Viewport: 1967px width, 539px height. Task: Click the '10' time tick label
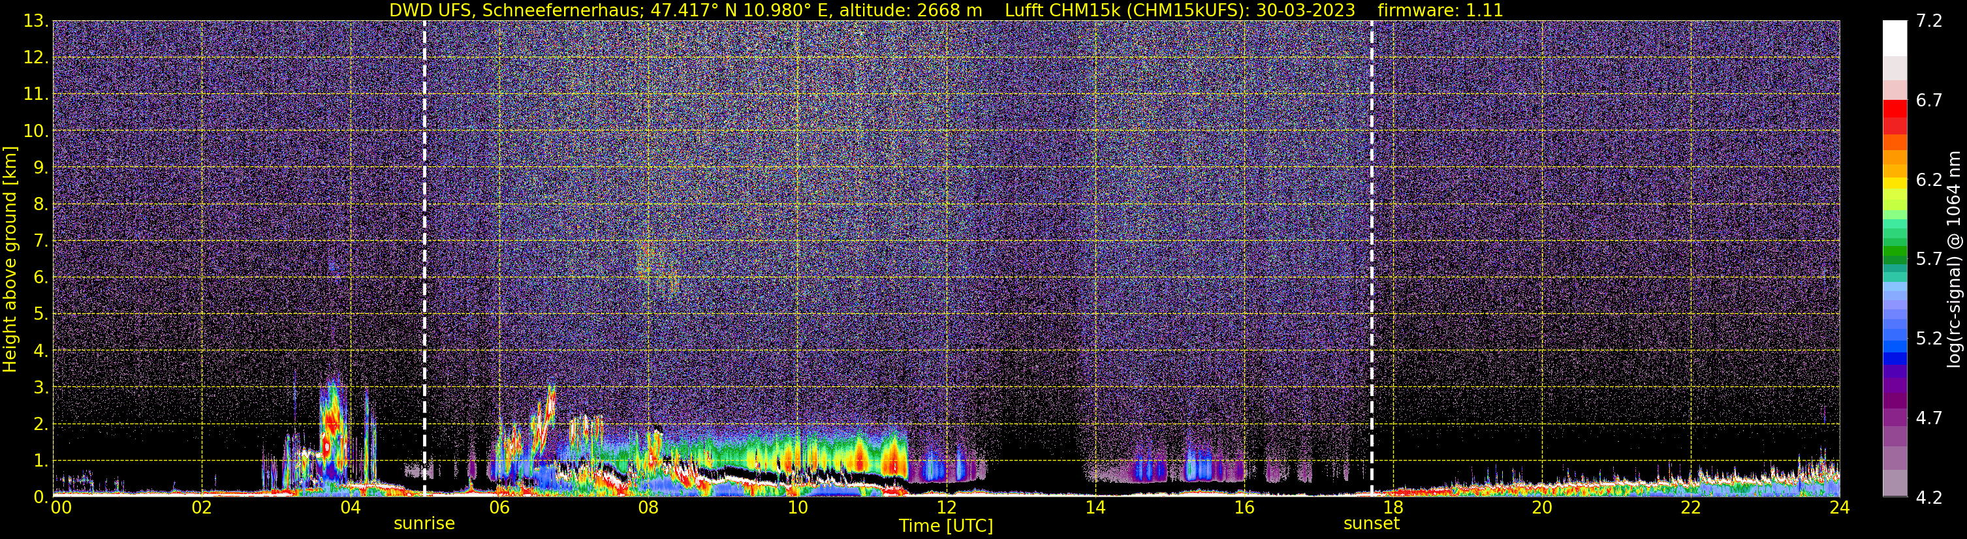797,508
